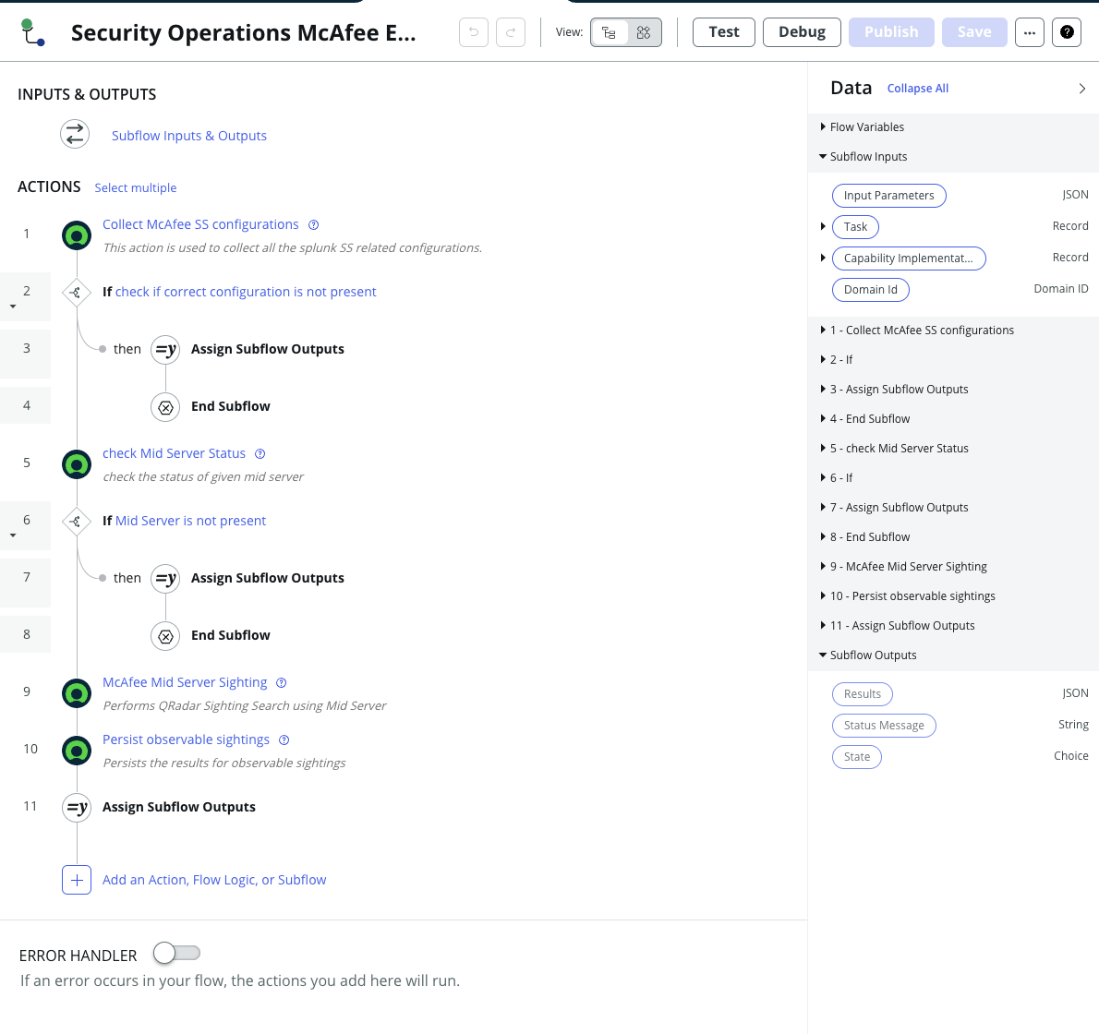1099x1034 pixels.
Task: Click the Select multiple link
Action: click(135, 187)
